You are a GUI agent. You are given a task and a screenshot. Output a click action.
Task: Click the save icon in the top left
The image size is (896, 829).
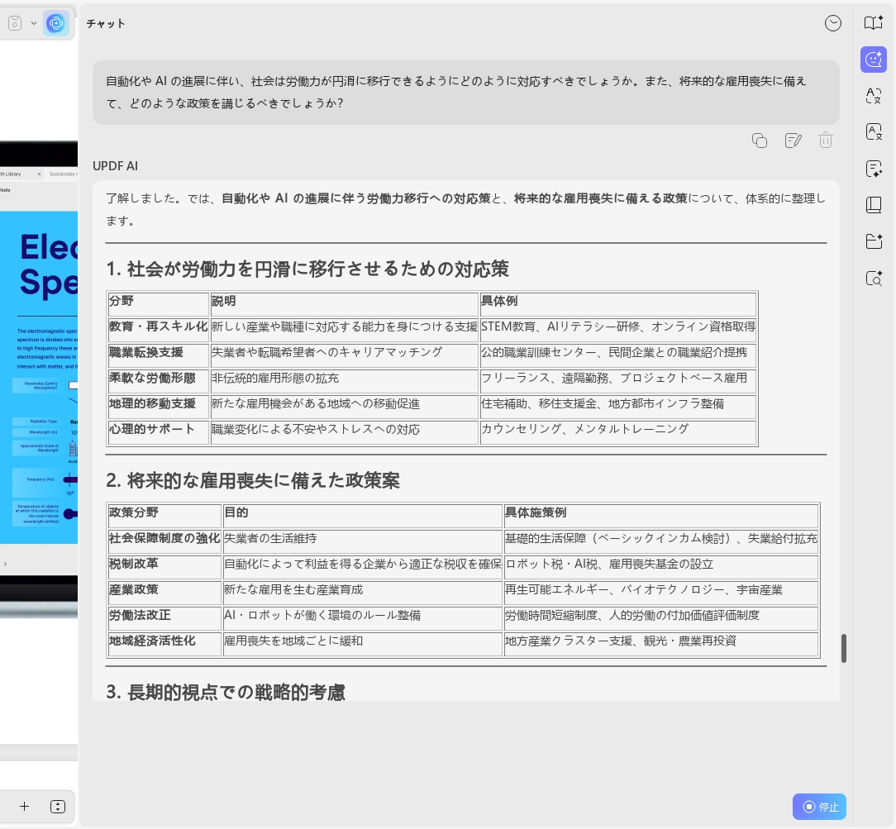point(15,23)
